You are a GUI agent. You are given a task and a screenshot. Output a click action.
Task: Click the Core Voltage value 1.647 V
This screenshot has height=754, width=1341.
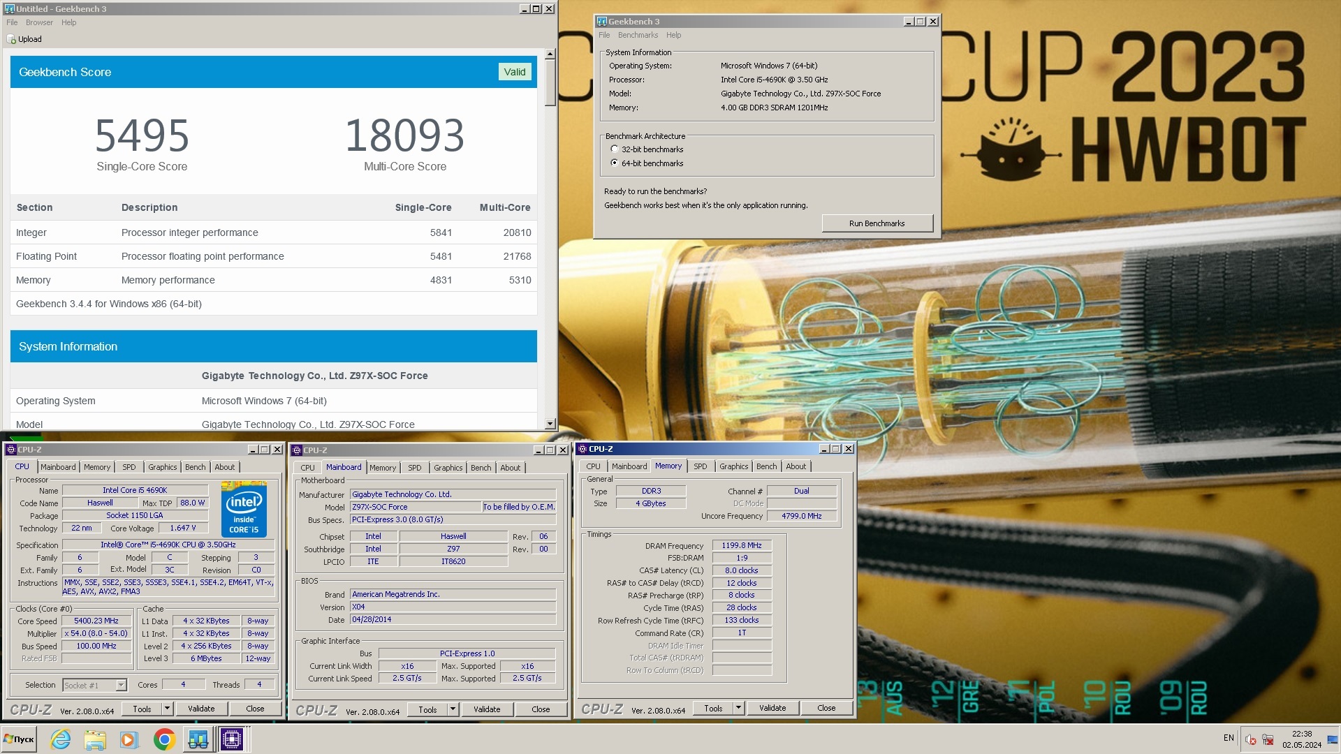click(183, 528)
